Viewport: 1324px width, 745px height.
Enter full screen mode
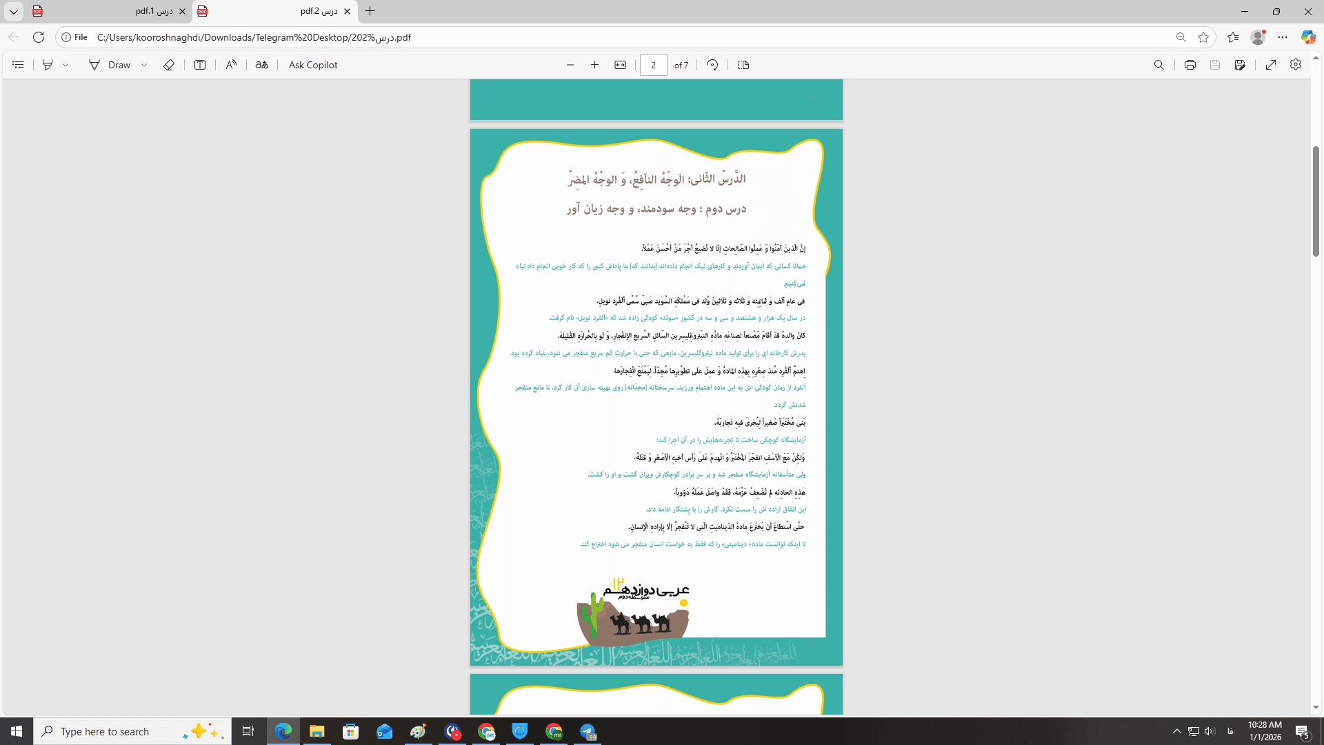point(1271,65)
